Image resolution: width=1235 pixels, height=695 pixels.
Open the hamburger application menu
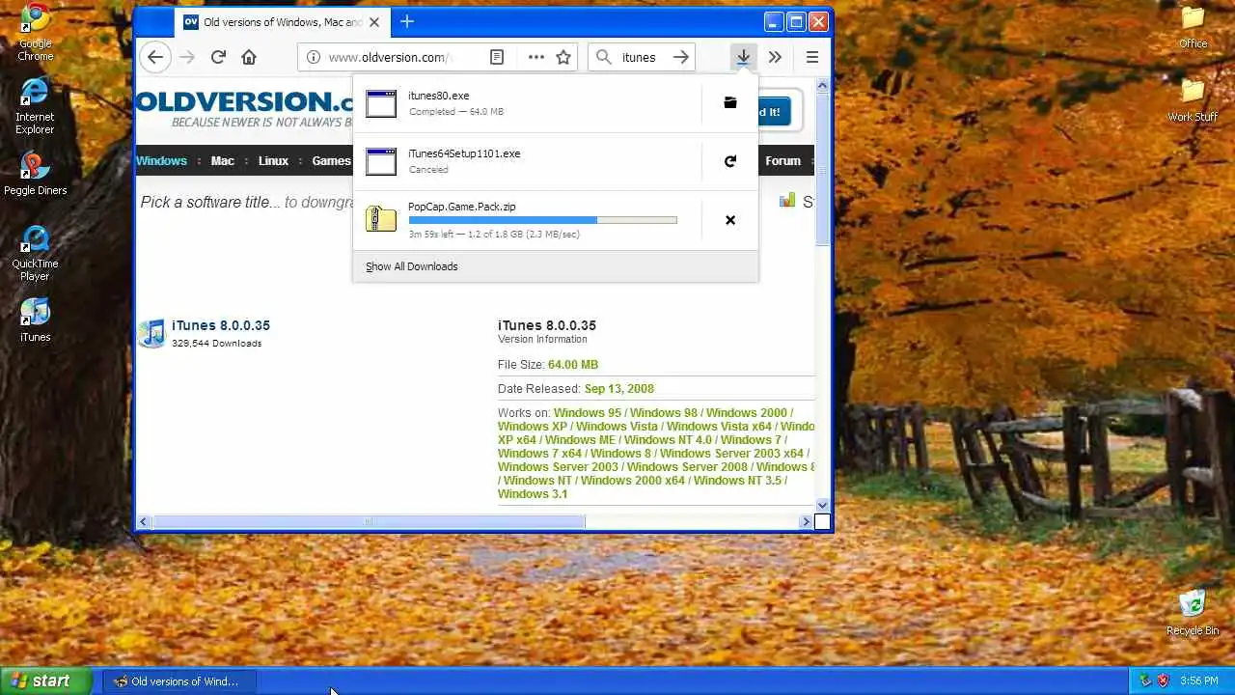click(x=812, y=57)
